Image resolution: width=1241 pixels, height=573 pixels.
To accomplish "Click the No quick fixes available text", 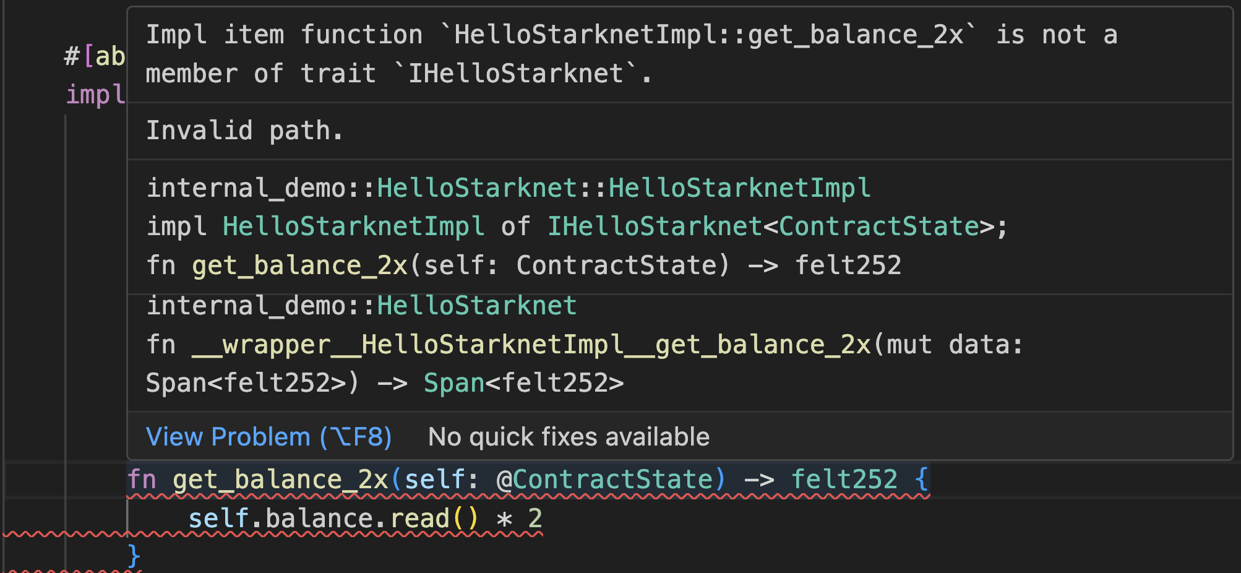I will pyautogui.click(x=569, y=436).
